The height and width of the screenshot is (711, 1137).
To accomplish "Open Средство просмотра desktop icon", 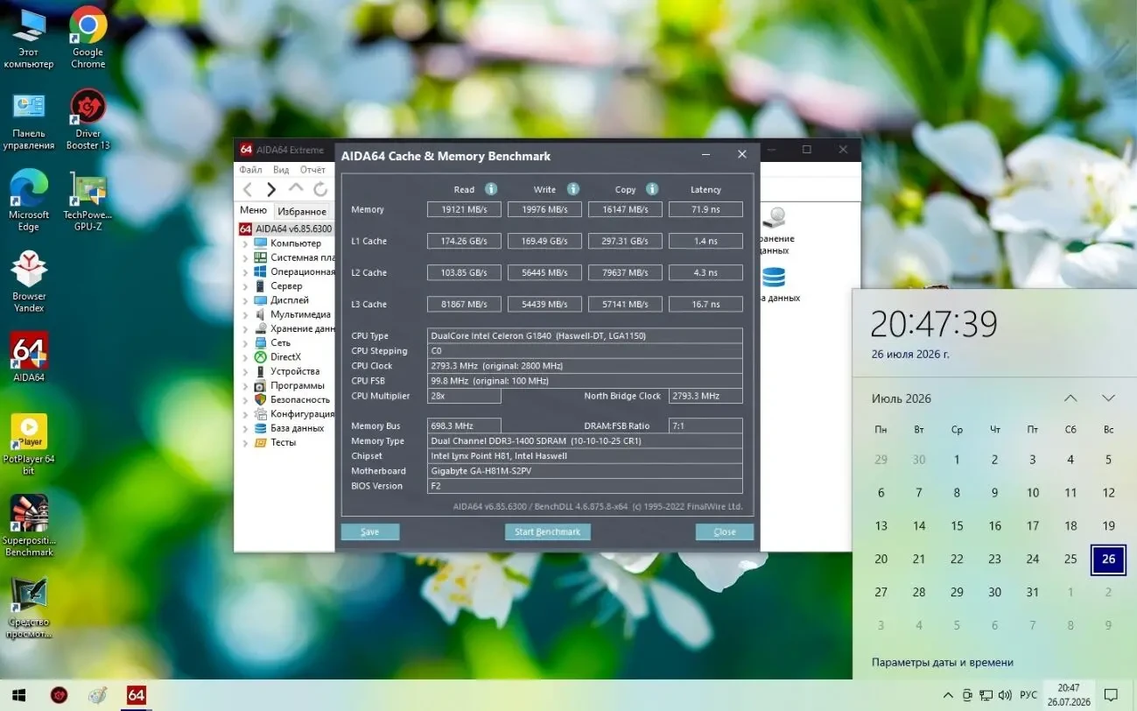I will coord(28,608).
